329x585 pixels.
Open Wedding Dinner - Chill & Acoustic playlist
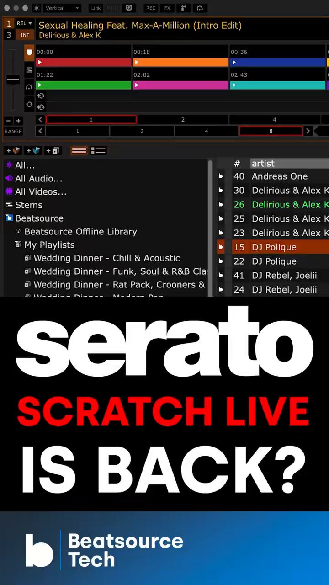point(106,258)
